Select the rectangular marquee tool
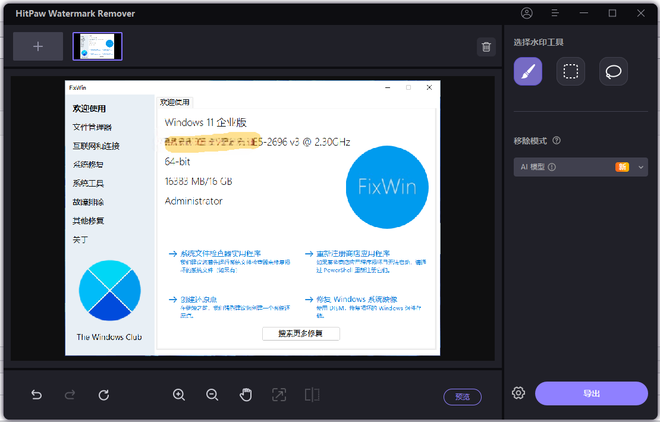The height and width of the screenshot is (422, 660). [571, 71]
